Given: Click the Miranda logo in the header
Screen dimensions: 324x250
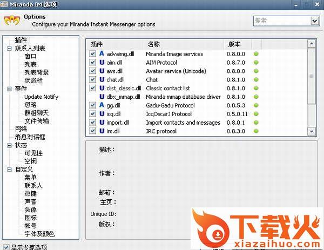Looking at the screenshot, I should [12, 20].
